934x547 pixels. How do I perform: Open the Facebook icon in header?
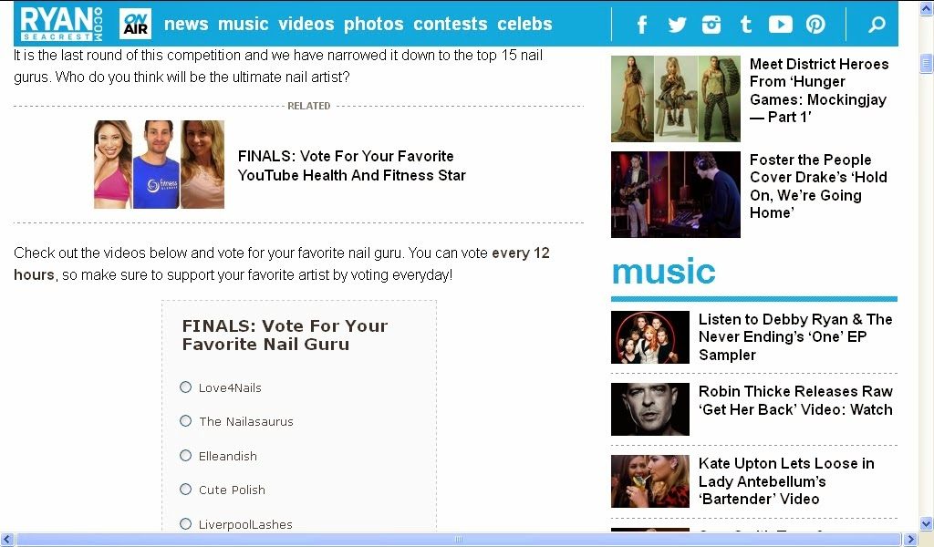click(x=641, y=25)
